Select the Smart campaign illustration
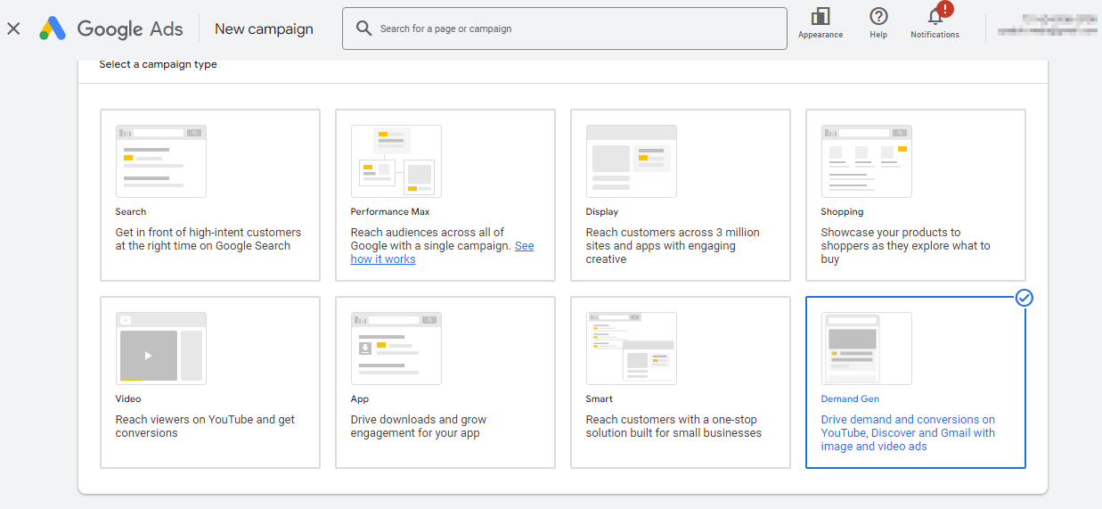 click(x=632, y=349)
